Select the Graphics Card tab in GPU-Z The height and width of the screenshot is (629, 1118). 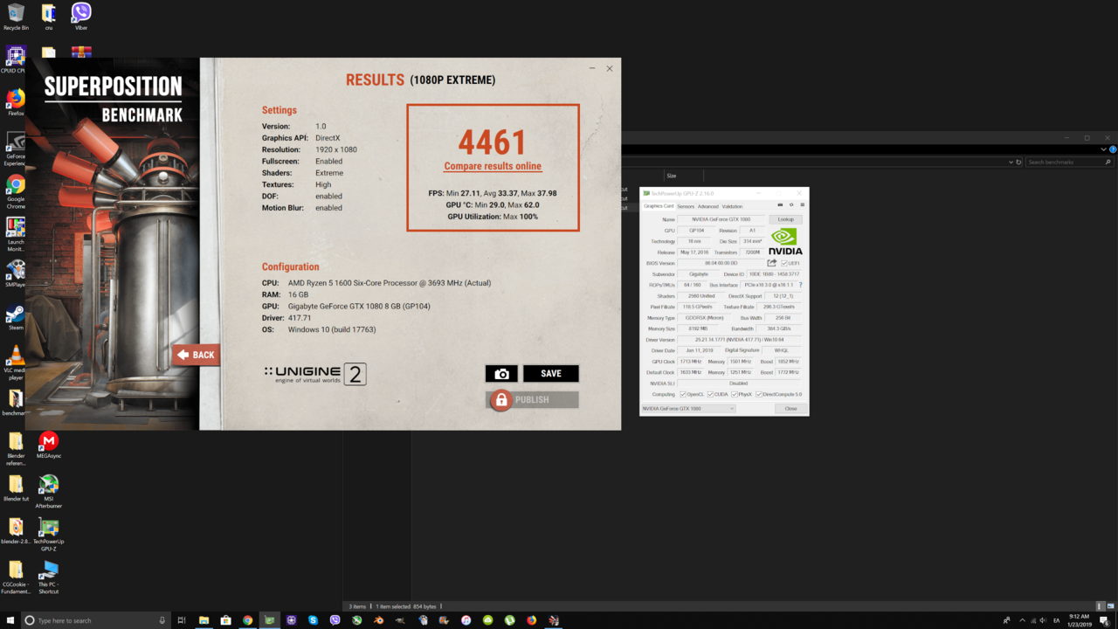point(659,206)
